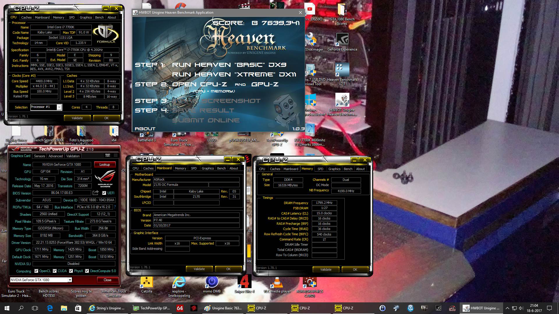
Task: Click Save Result step in HWBOT window
Action: (x=203, y=110)
